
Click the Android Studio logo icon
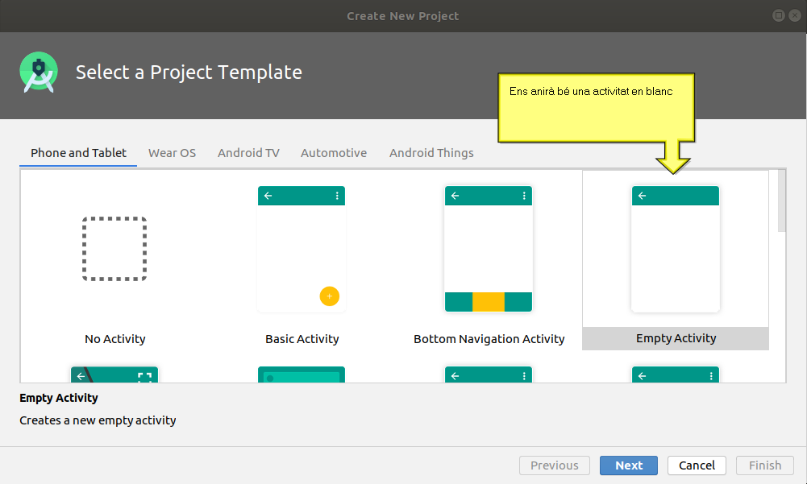39,72
